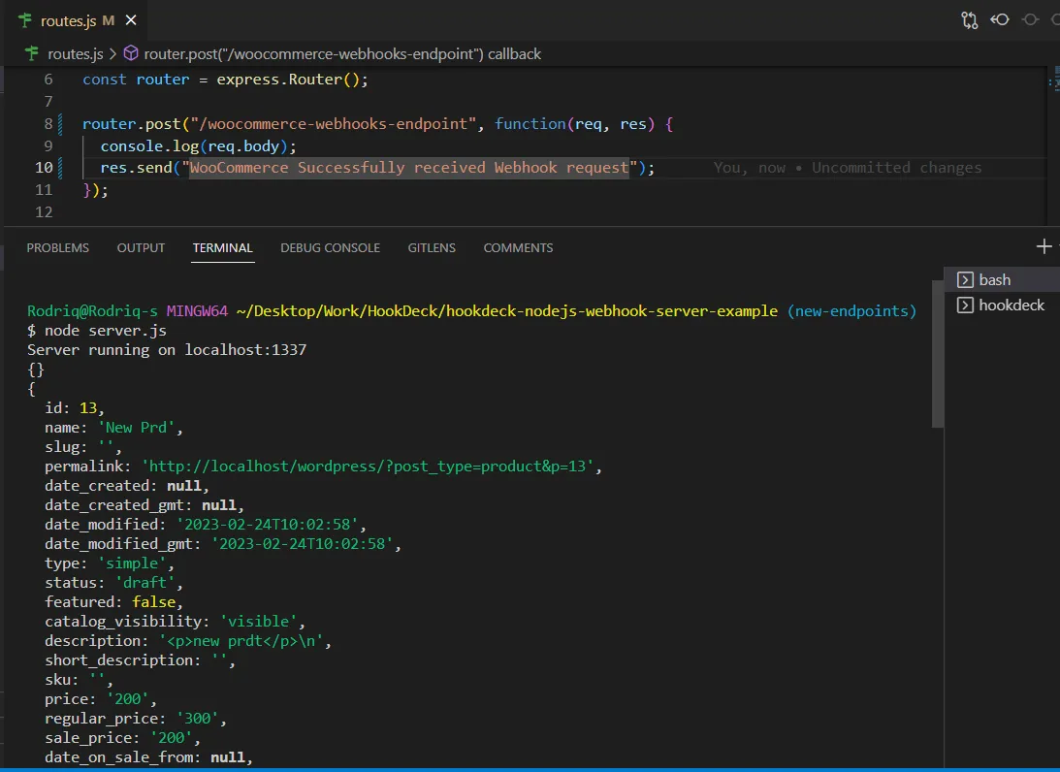Click 'date_created_gmt: null' output line
Image resolution: width=1060 pixels, height=772 pixels.
(144, 505)
